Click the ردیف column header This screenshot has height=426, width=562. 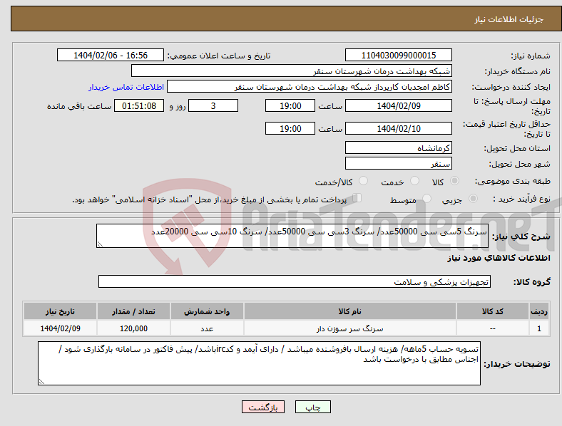click(539, 311)
